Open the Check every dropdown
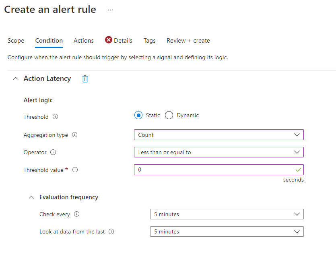The width and height of the screenshot is (336, 254). [298, 214]
